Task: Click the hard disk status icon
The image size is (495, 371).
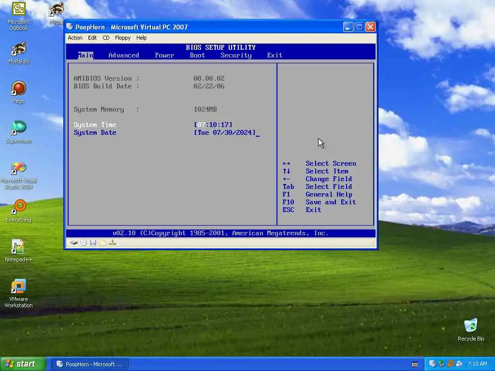Action: pos(74,243)
